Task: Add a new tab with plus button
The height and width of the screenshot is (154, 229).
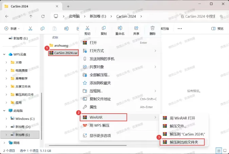Action: pyautogui.click(x=68, y=6)
